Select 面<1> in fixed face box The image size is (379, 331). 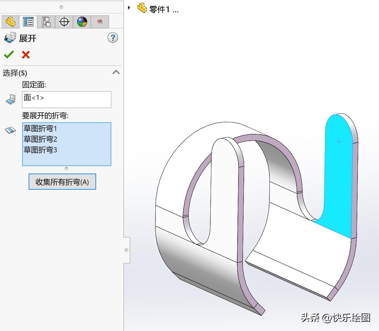34,98
